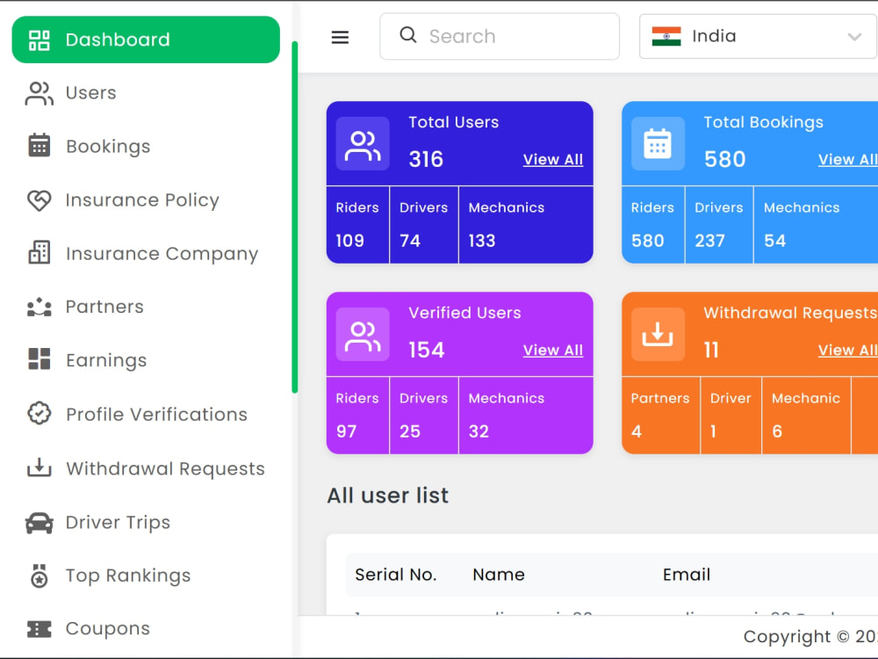Viewport: 878px width, 659px height.
Task: Click Mechanics value 54 in Total Bookings
Action: click(x=775, y=241)
